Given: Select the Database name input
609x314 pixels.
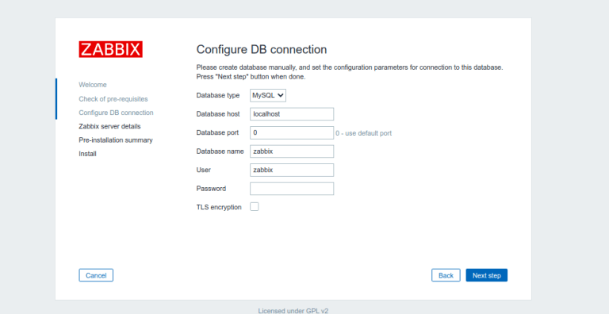Looking at the screenshot, I should 292,151.
